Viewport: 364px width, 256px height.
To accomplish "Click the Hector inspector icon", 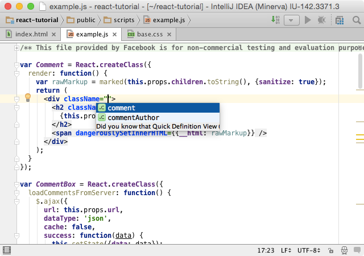I will [x=344, y=250].
